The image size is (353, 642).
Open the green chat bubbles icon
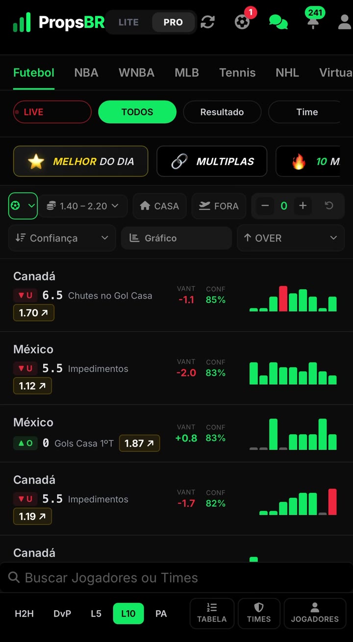click(278, 22)
